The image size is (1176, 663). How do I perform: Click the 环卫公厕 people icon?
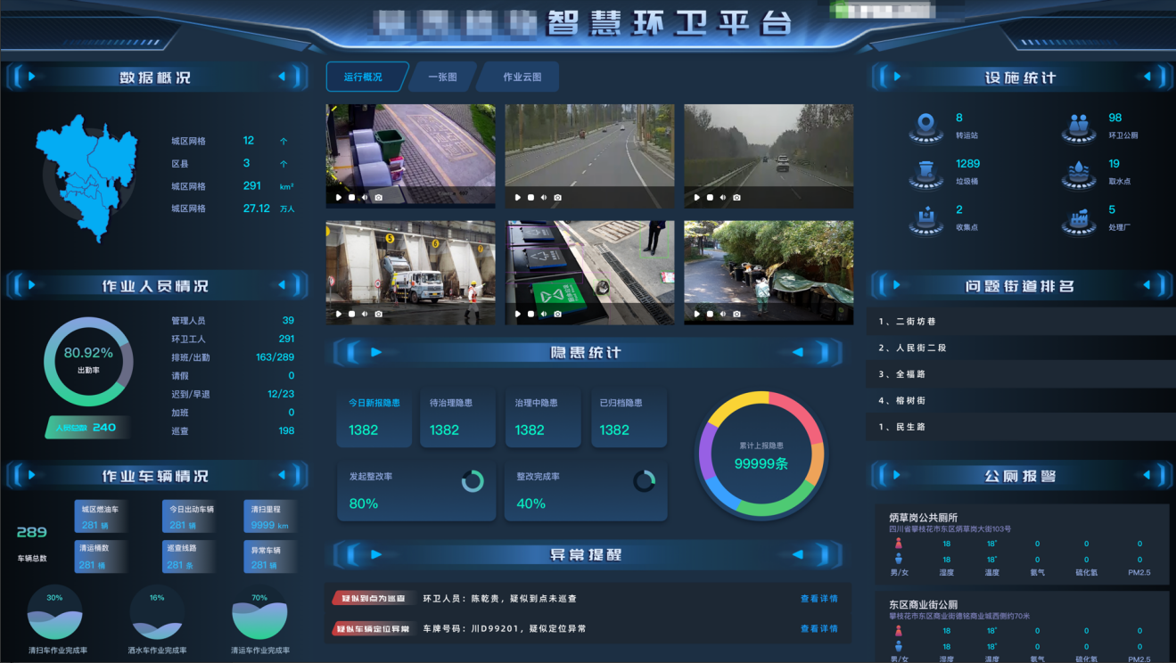[x=1078, y=126]
